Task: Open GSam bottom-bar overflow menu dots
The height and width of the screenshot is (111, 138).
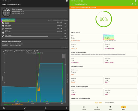Action: coord(66,108)
